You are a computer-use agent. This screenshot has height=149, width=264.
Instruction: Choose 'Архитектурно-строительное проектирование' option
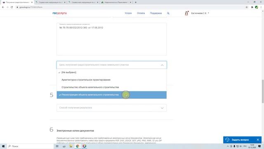(x=112, y=80)
